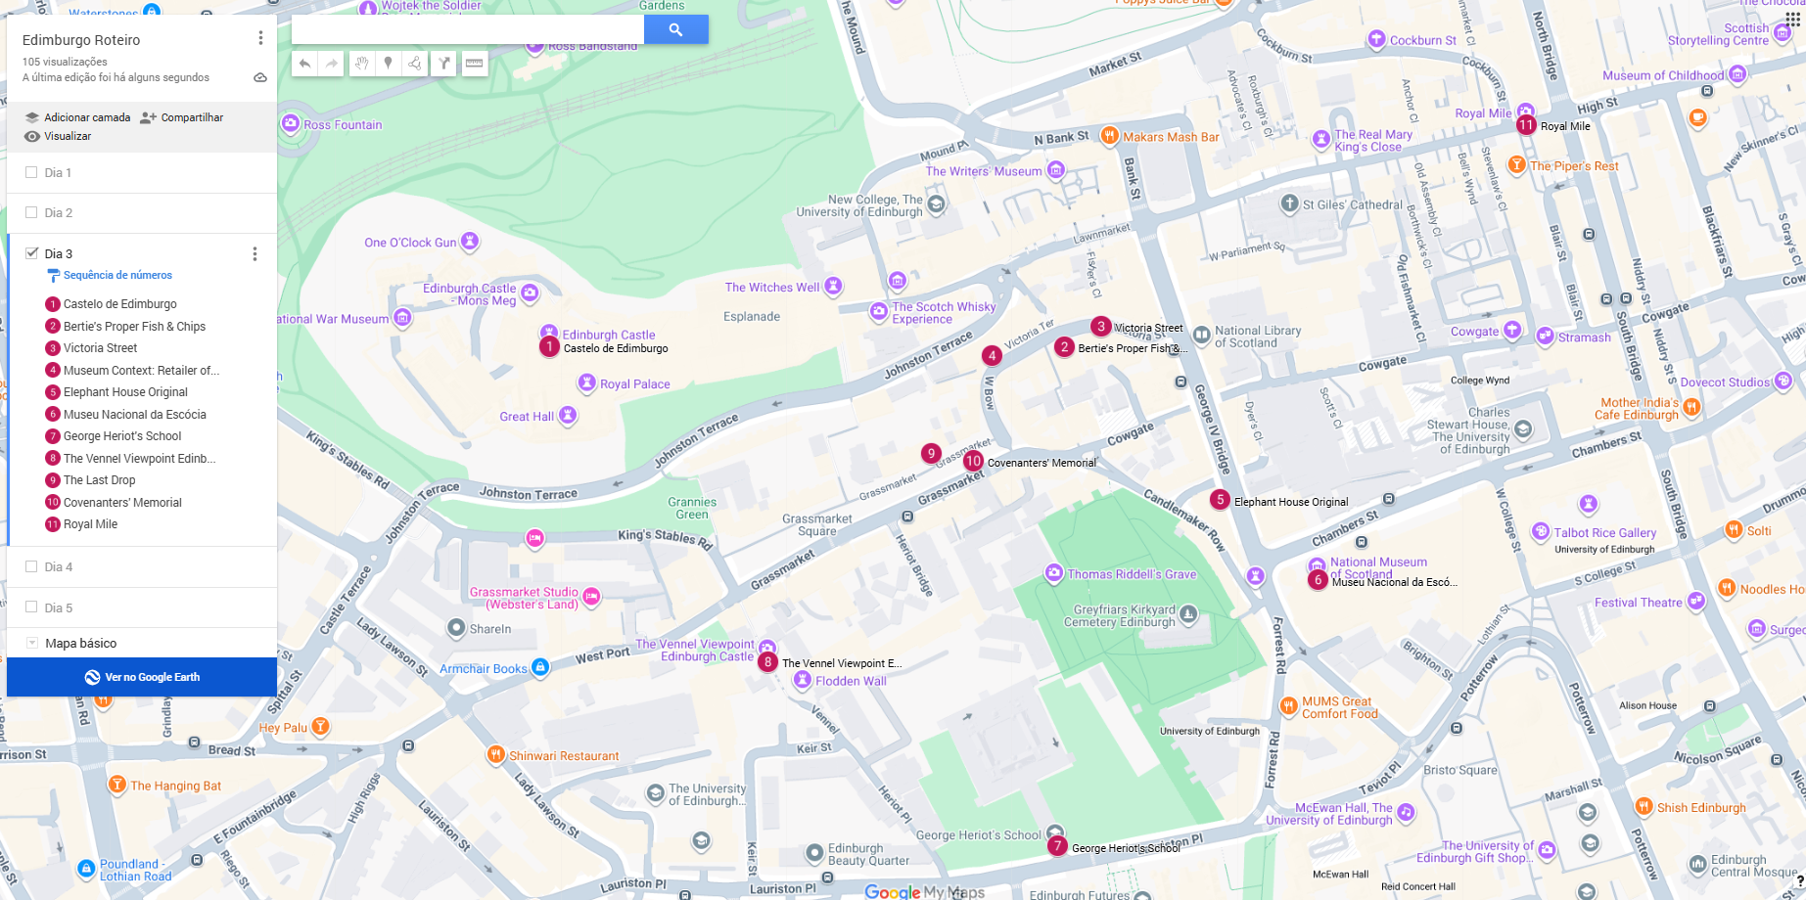Select the draw line tool
Screen dimensions: 1806x900
click(x=416, y=64)
